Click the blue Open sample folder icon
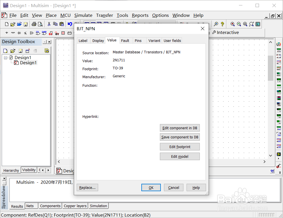 (19, 24)
